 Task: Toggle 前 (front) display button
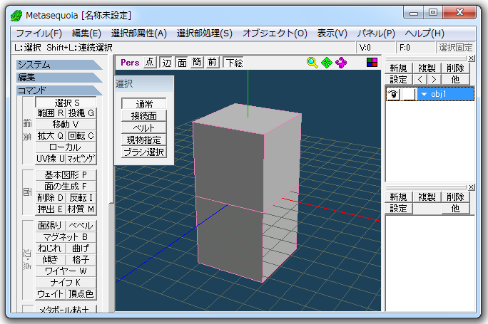(213, 63)
